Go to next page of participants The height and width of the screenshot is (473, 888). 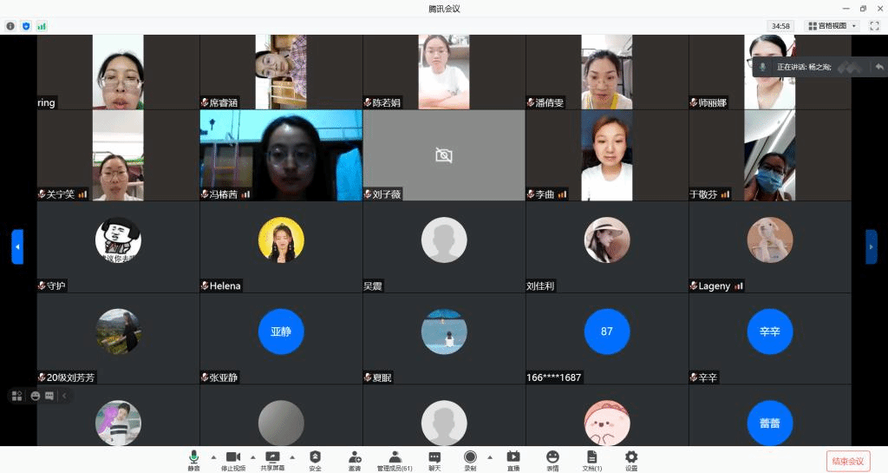click(x=872, y=246)
